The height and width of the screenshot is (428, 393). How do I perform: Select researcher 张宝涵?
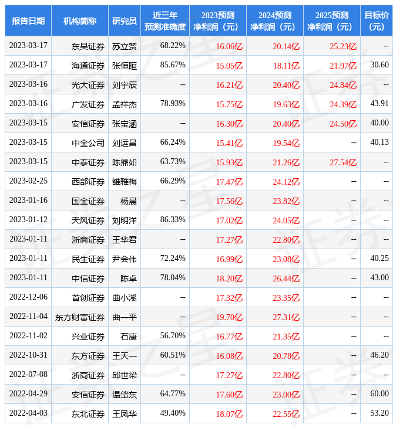click(x=125, y=124)
